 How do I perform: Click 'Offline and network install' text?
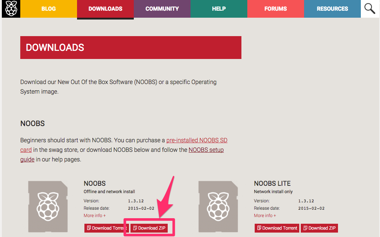click(109, 192)
